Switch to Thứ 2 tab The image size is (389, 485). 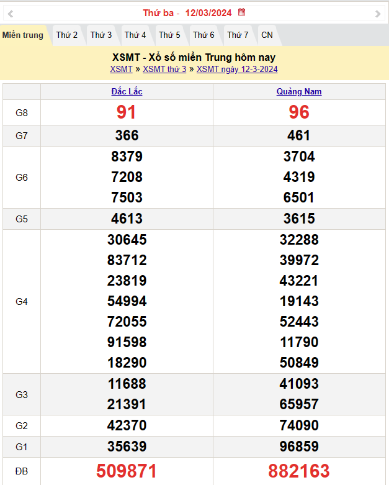[67, 35]
